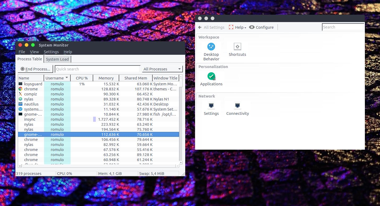
Task: Open the Connectivity network icon
Action: pos(237,106)
